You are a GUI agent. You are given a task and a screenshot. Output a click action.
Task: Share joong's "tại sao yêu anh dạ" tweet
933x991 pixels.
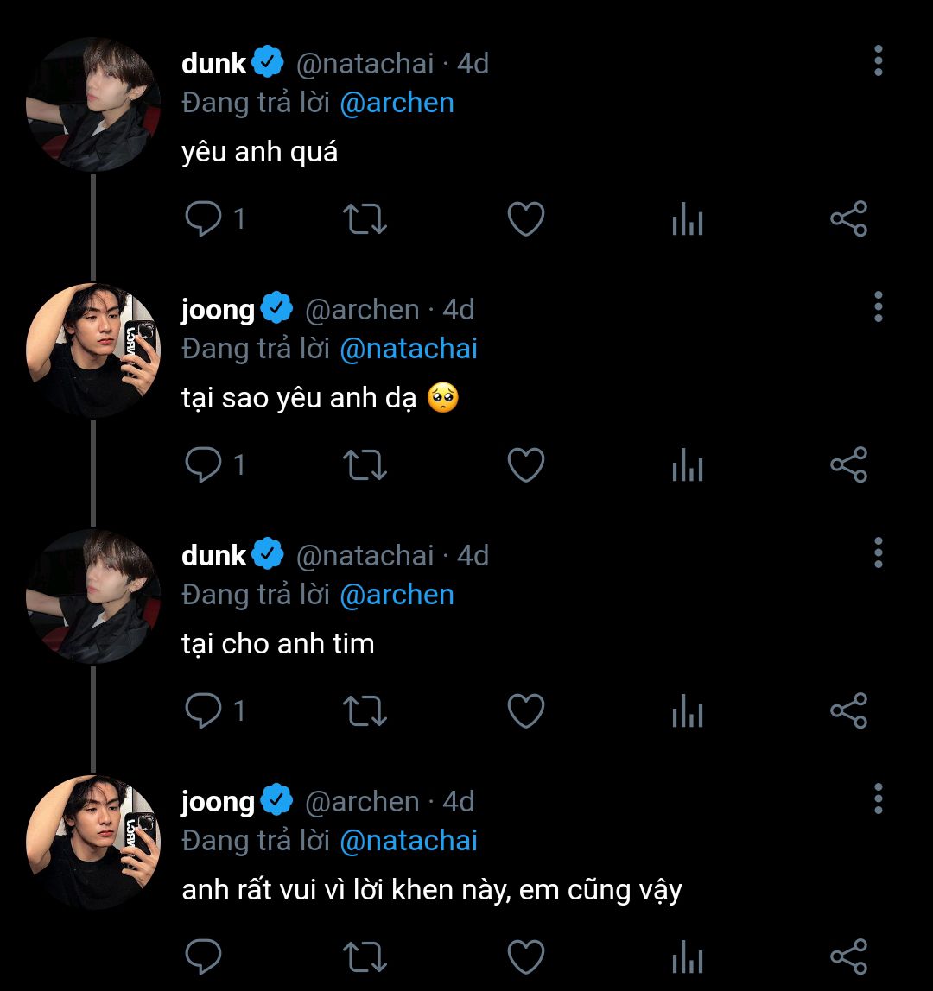(847, 465)
